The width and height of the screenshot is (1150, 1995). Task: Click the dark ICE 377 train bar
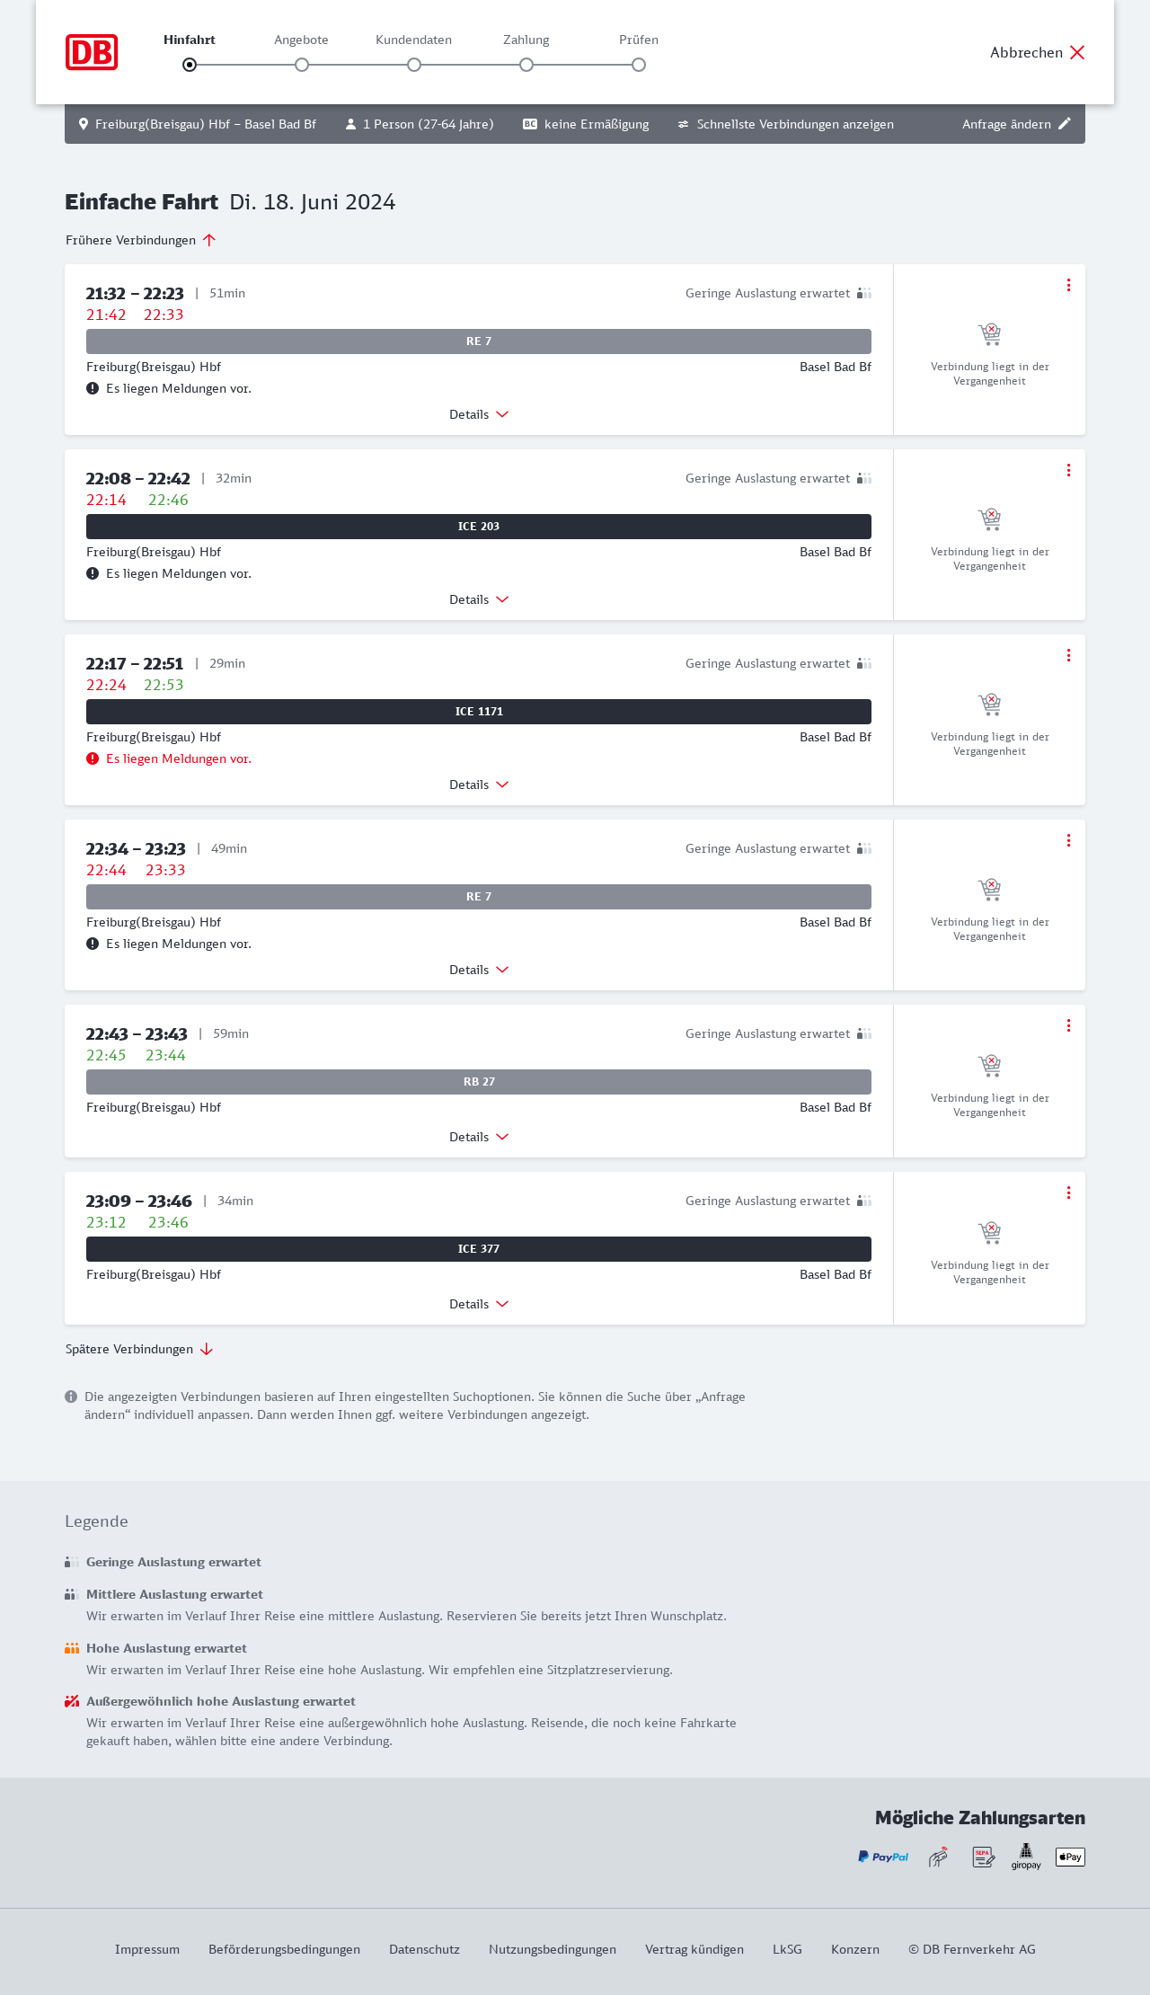click(479, 1249)
